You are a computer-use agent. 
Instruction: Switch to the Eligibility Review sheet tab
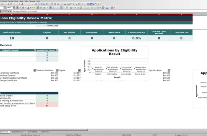17,132
